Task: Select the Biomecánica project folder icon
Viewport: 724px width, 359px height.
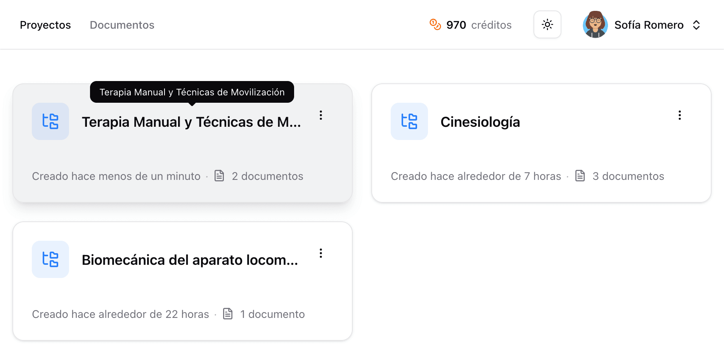Action: (x=50, y=259)
